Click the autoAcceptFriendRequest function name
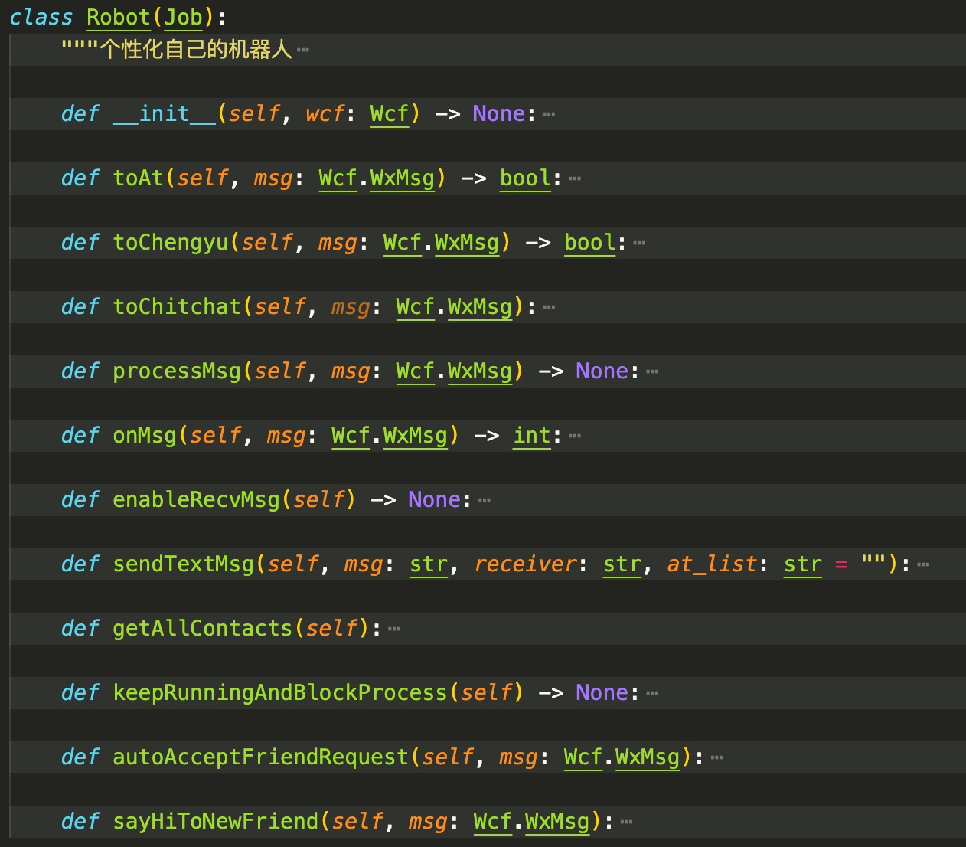The width and height of the screenshot is (966, 847). [260, 757]
